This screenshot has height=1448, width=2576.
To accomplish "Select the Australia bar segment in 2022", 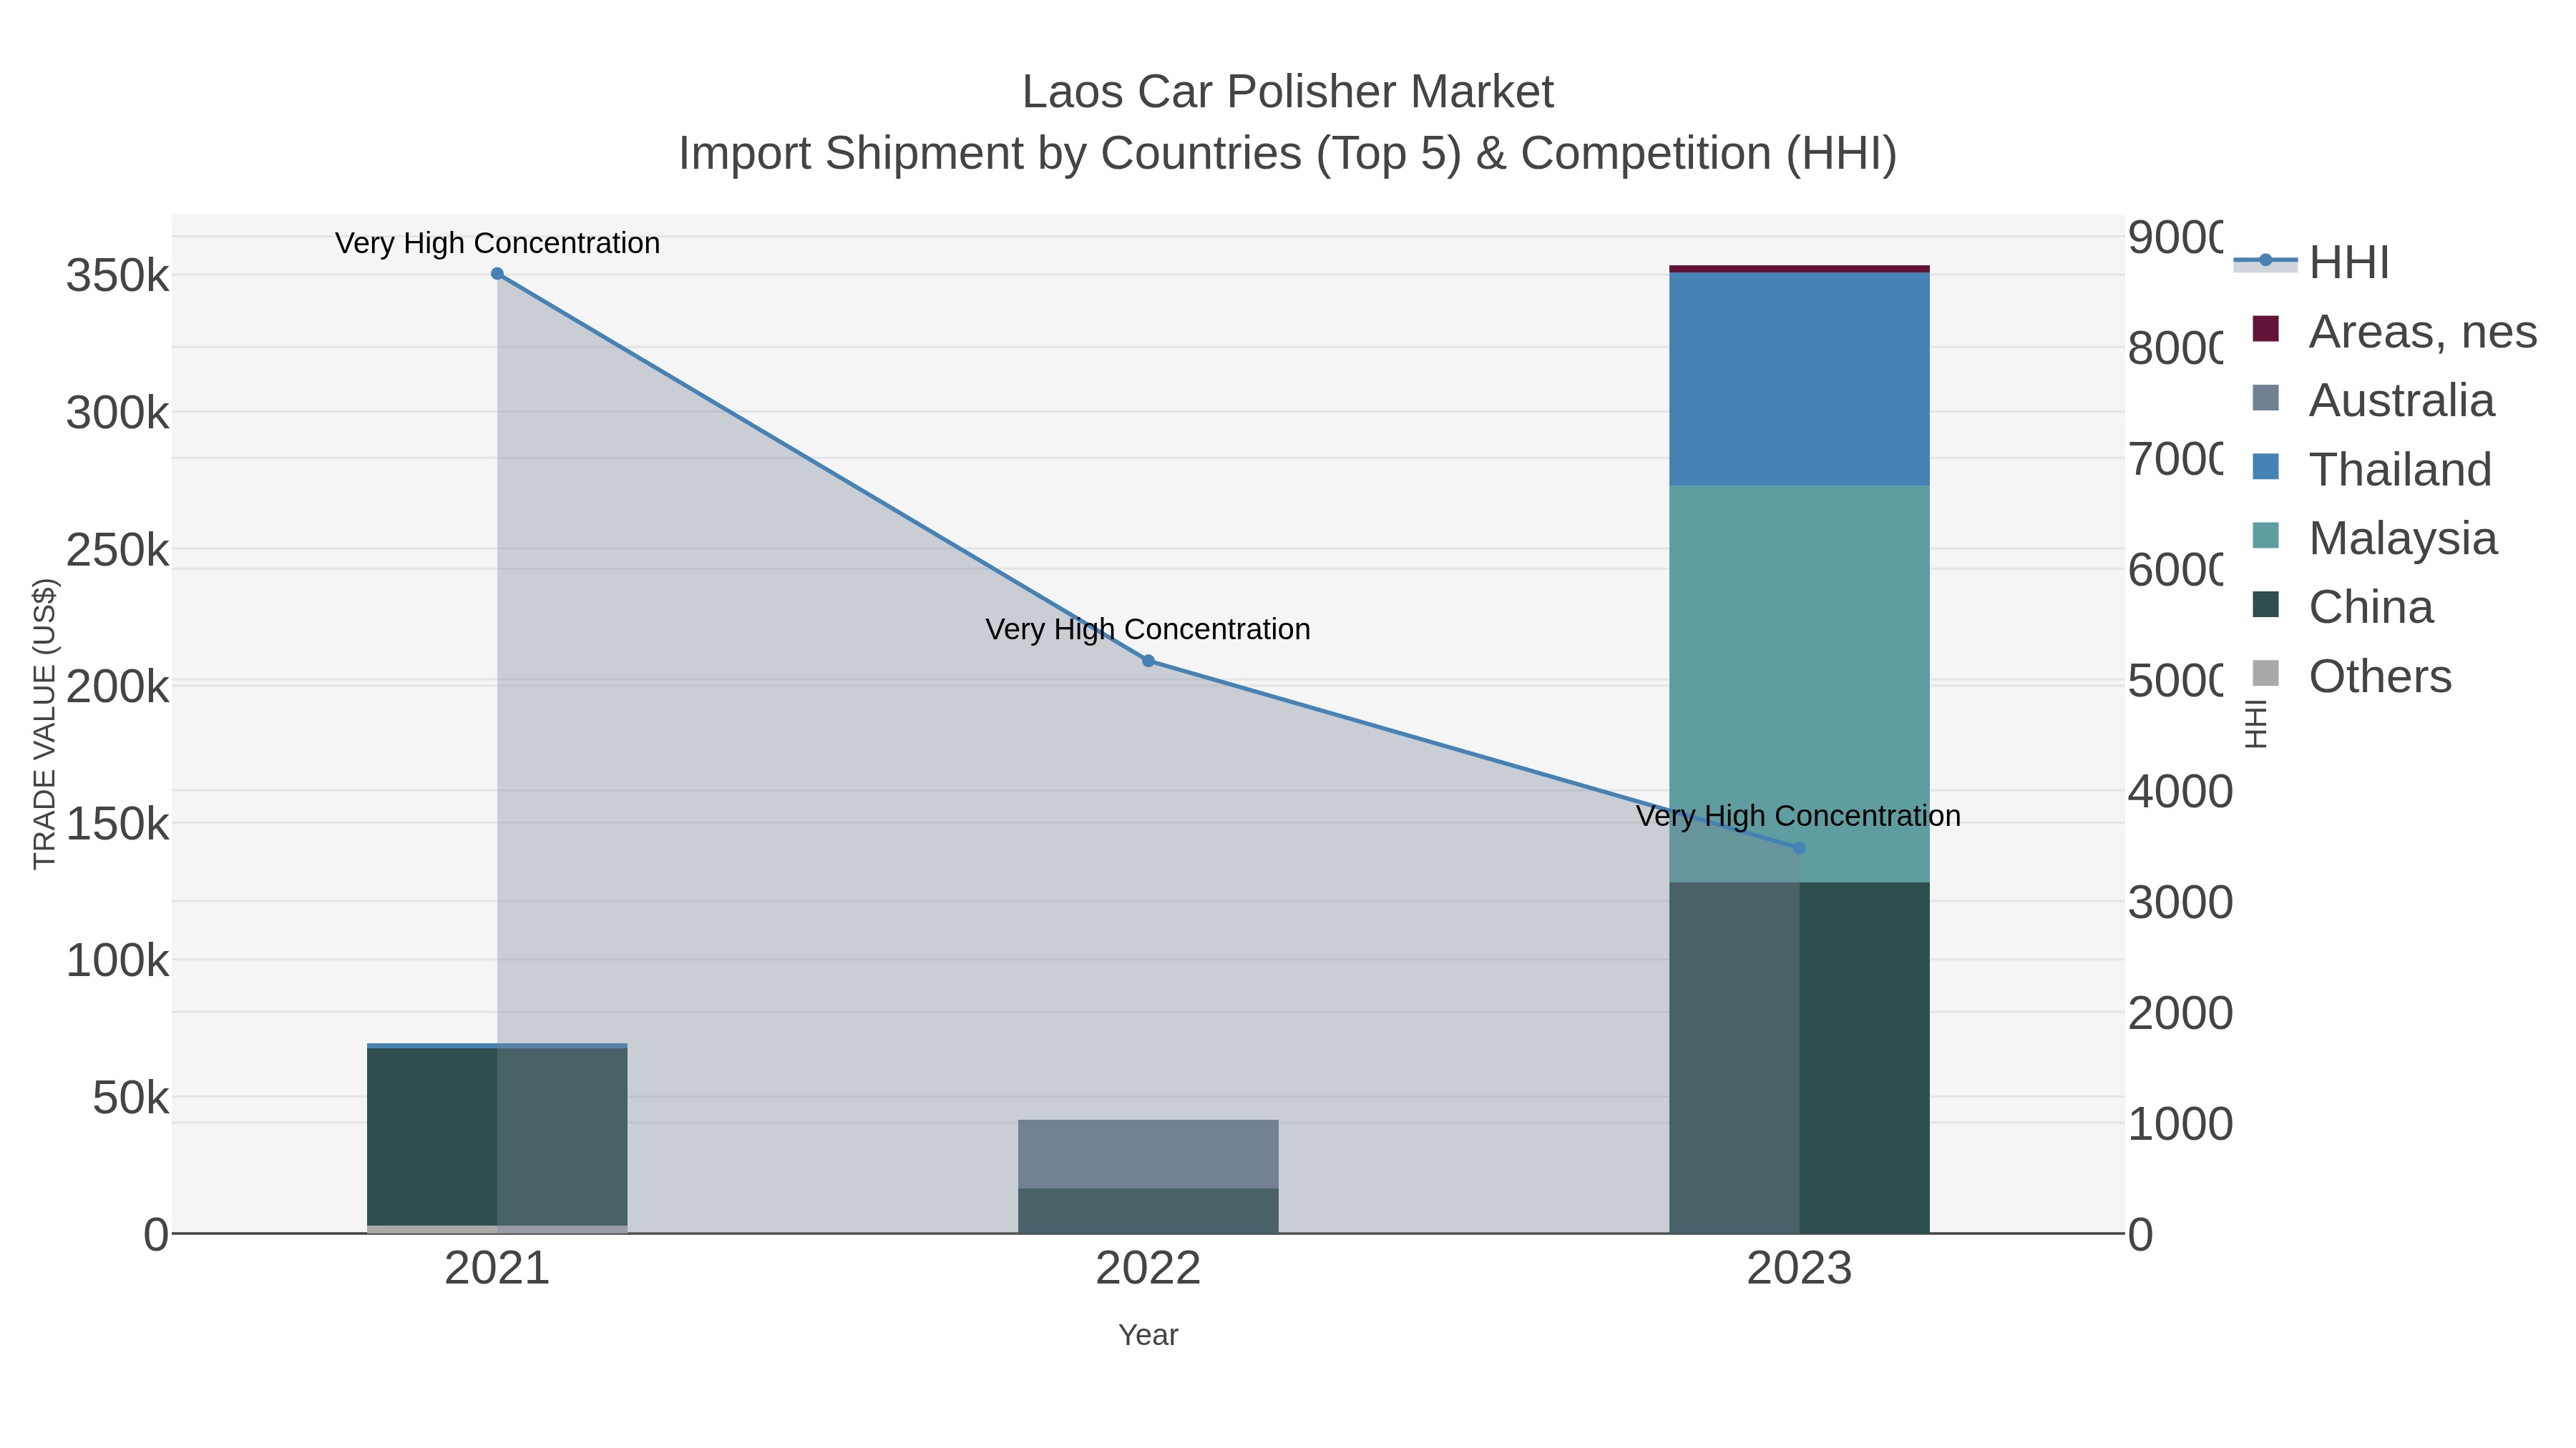I will (x=1148, y=1154).
